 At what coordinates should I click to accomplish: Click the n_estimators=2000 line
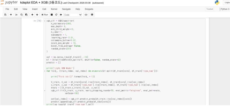61,24
